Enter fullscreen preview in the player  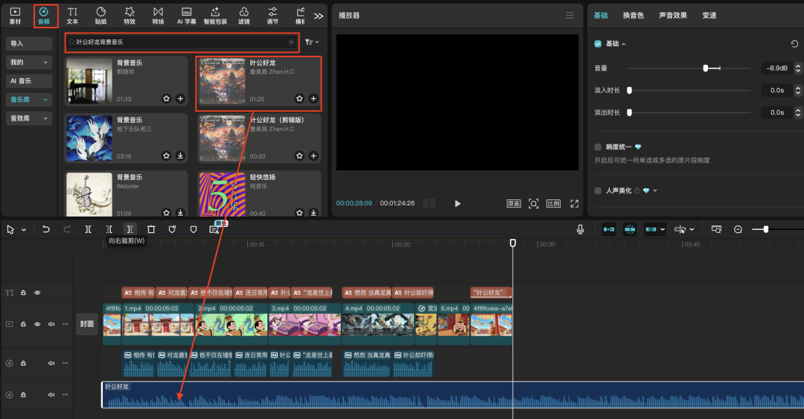(574, 203)
